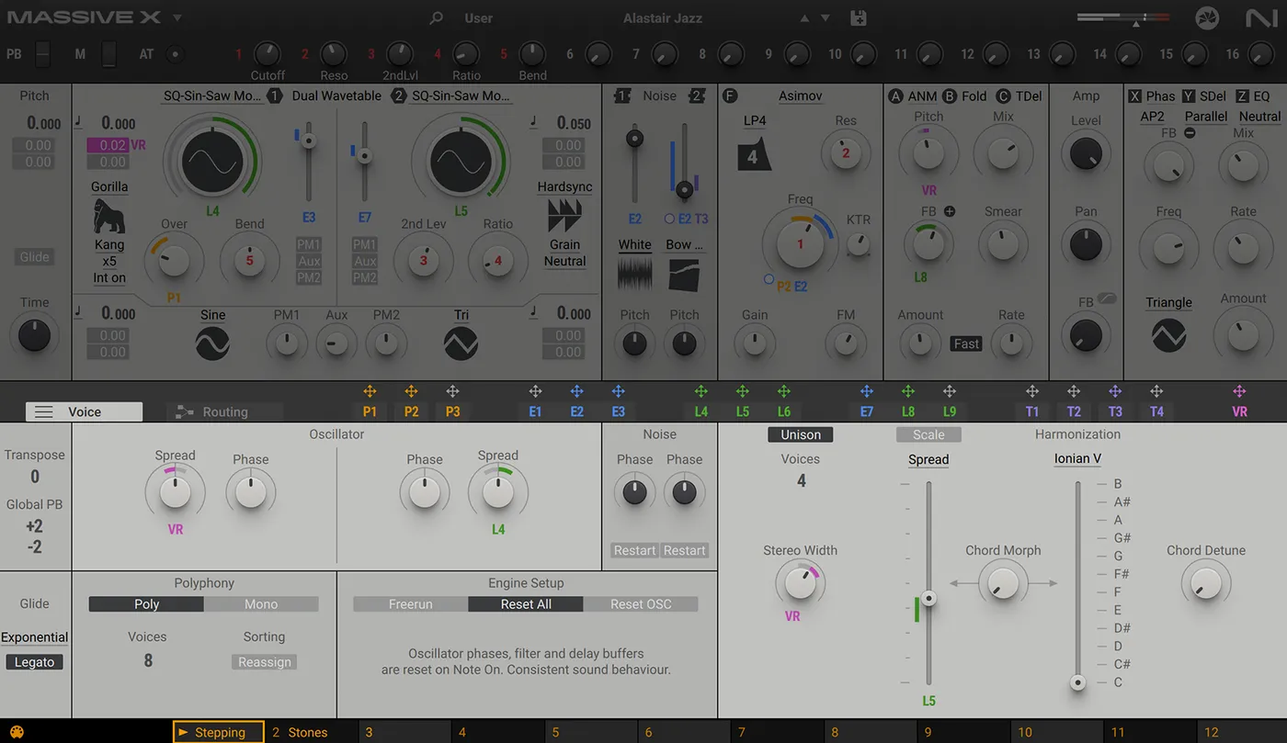
Task: Open the Ionian V scale dropdown
Action: coord(1077,459)
